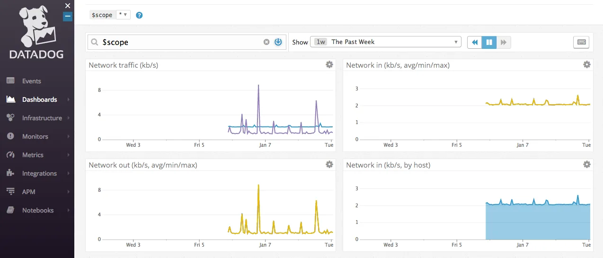Click the help question mark icon
The width and height of the screenshot is (603, 258).
click(139, 15)
